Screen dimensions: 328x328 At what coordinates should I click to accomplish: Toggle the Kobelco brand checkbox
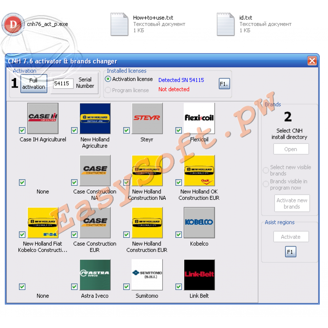coord(178,235)
